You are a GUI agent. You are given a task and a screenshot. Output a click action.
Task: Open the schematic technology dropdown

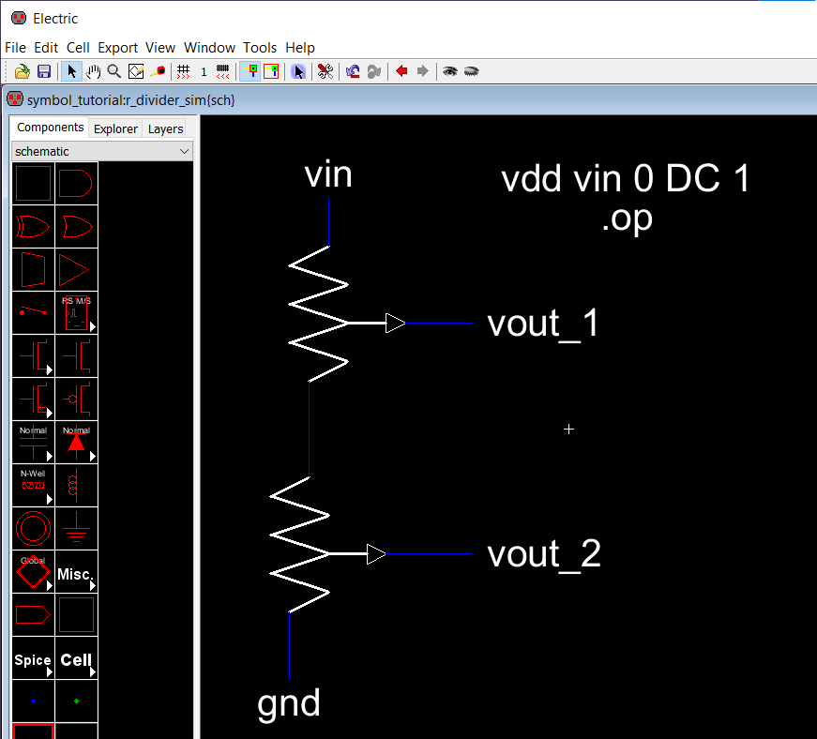pyautogui.click(x=101, y=151)
